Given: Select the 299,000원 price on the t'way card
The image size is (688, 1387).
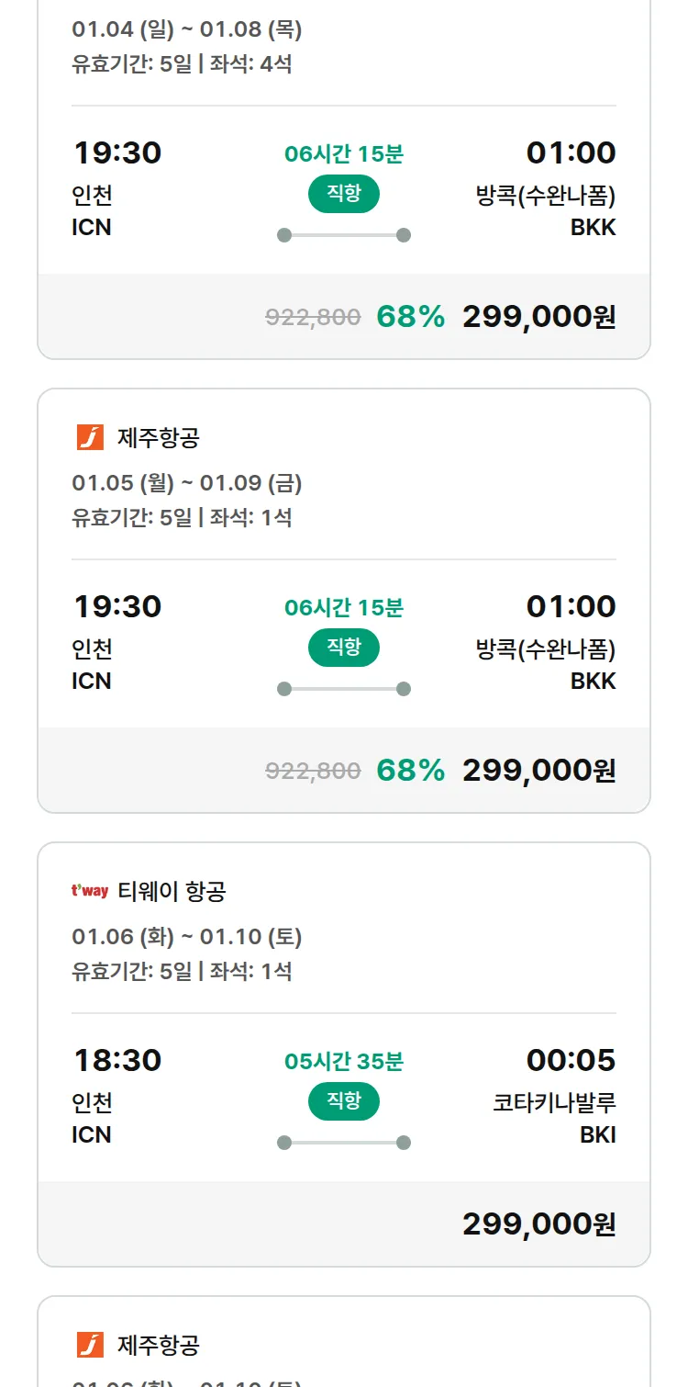Looking at the screenshot, I should (538, 1224).
